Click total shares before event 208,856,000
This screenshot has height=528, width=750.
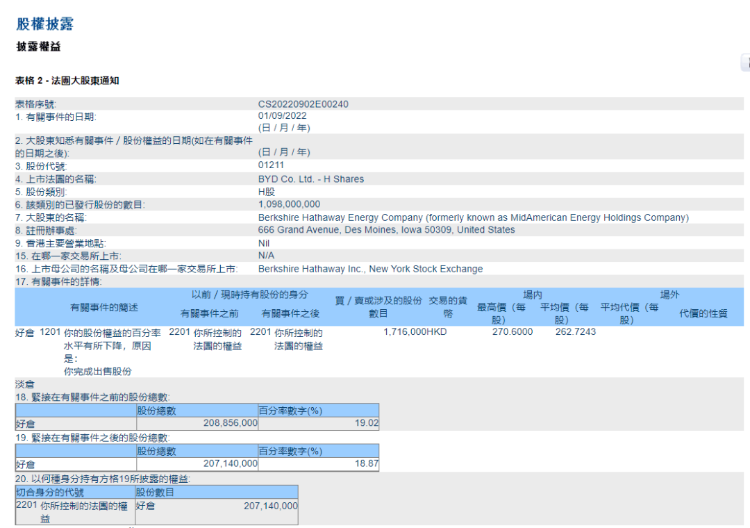click(231, 423)
